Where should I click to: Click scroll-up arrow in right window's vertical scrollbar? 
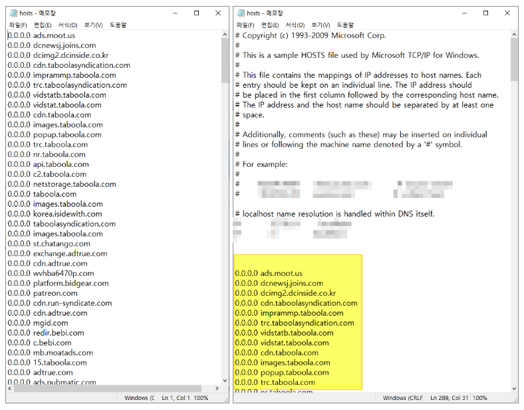click(x=514, y=34)
